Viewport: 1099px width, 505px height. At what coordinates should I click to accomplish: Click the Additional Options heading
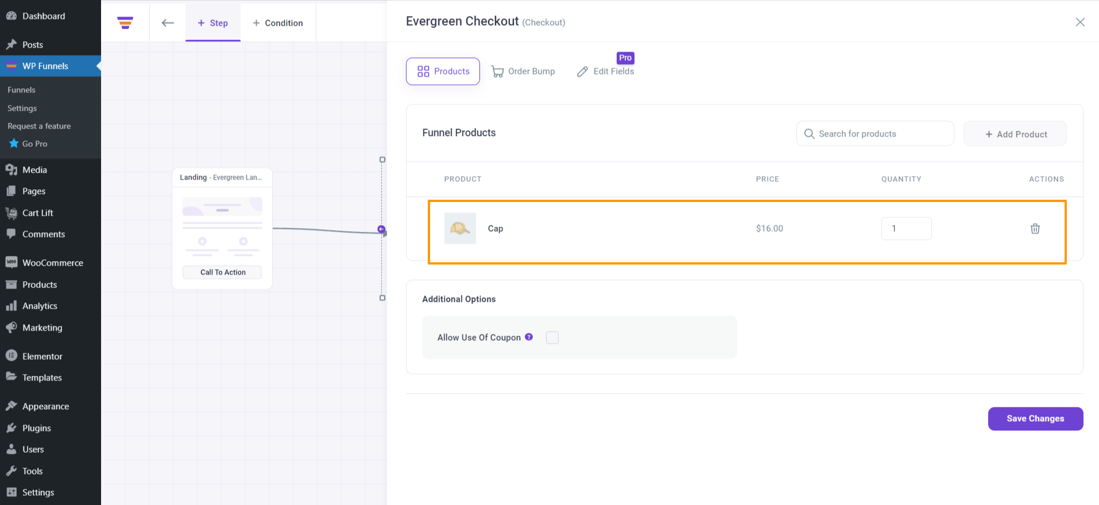459,299
